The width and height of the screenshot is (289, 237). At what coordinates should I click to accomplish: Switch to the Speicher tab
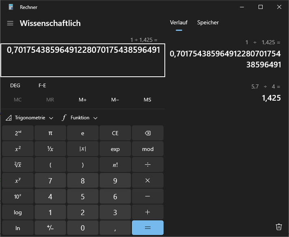point(208,23)
